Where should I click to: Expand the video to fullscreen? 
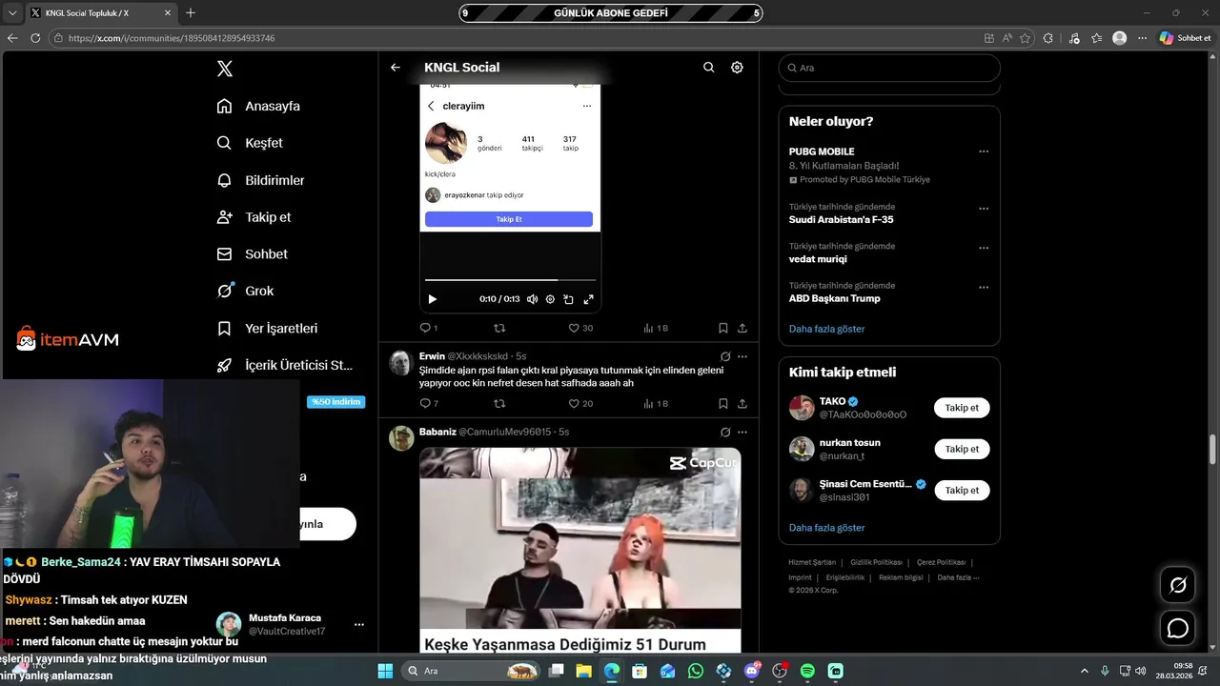588,299
